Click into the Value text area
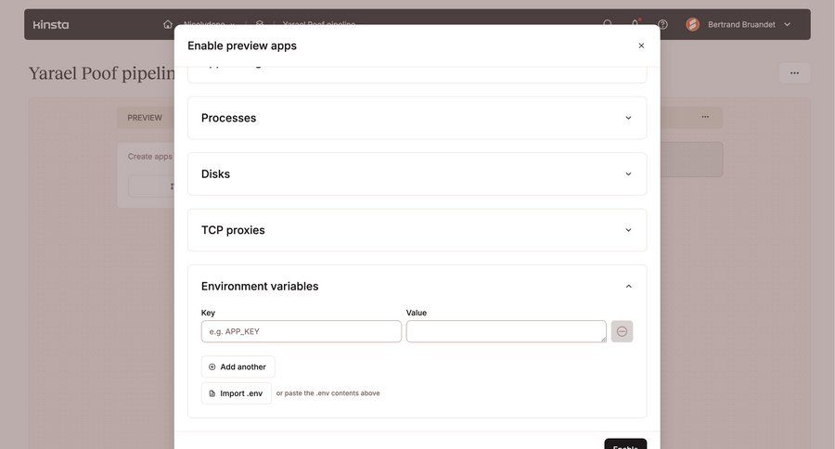835x449 pixels. [x=506, y=331]
